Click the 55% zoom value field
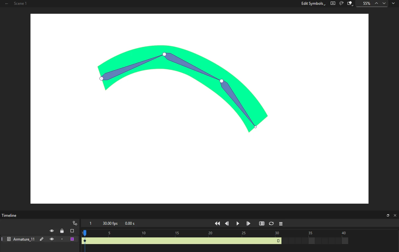This screenshot has width=399, height=252. [x=367, y=3]
